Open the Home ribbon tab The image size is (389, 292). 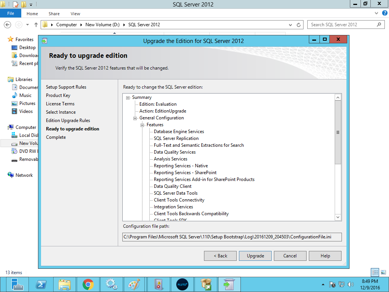32,14
